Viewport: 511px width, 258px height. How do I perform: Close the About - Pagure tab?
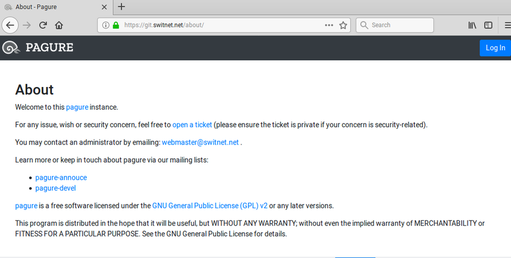pos(104,7)
